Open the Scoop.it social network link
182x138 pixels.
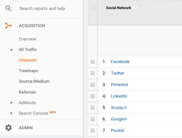point(119,108)
